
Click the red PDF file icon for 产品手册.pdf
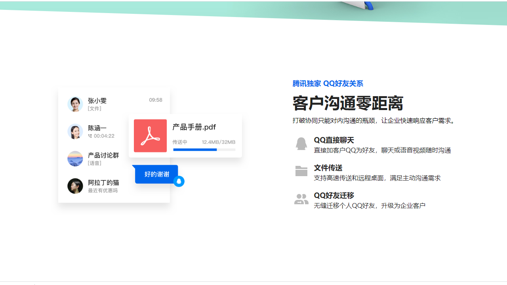point(150,136)
